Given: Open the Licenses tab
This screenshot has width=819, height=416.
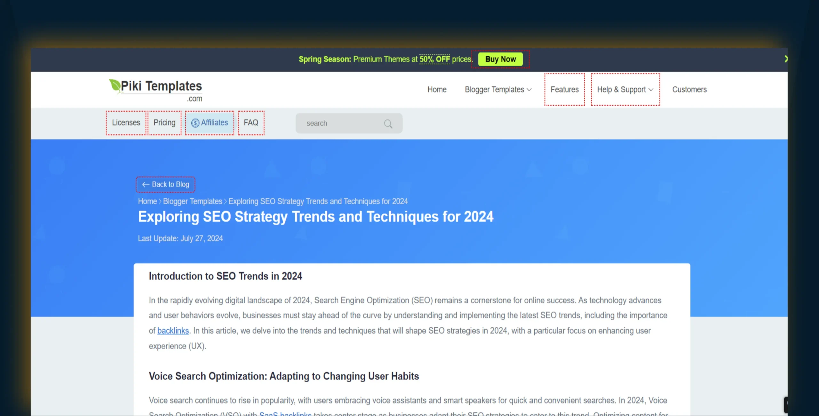Looking at the screenshot, I should [126, 123].
